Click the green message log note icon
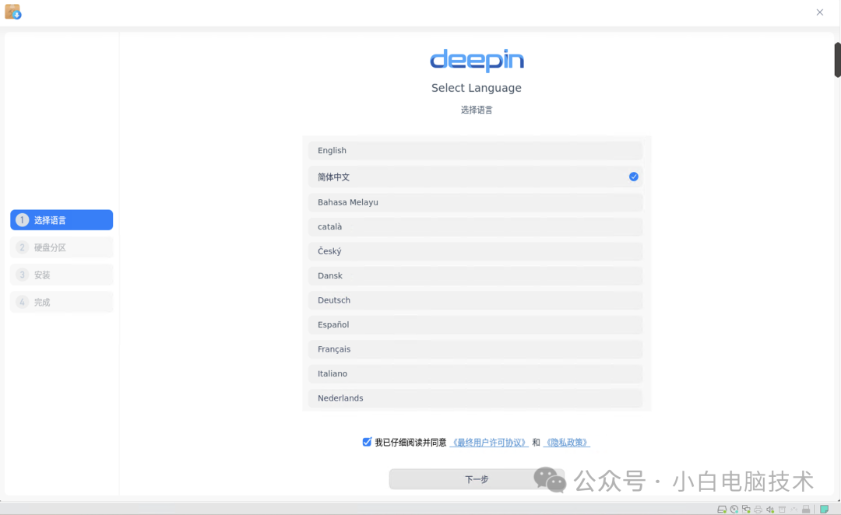Viewport: 841px width, 515px height. [x=825, y=509]
